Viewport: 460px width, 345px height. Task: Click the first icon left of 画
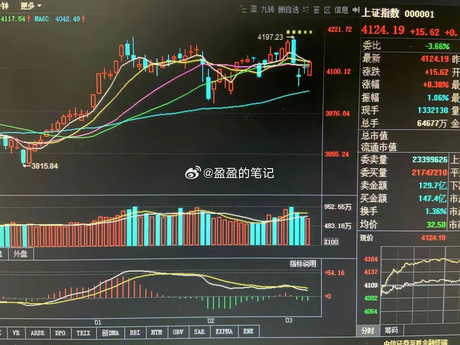pyautogui.click(x=243, y=9)
